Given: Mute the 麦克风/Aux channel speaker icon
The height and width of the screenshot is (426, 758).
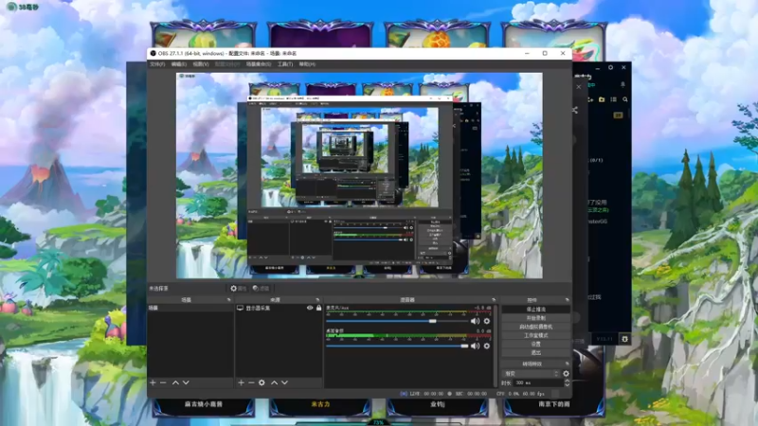Looking at the screenshot, I should coord(476,321).
